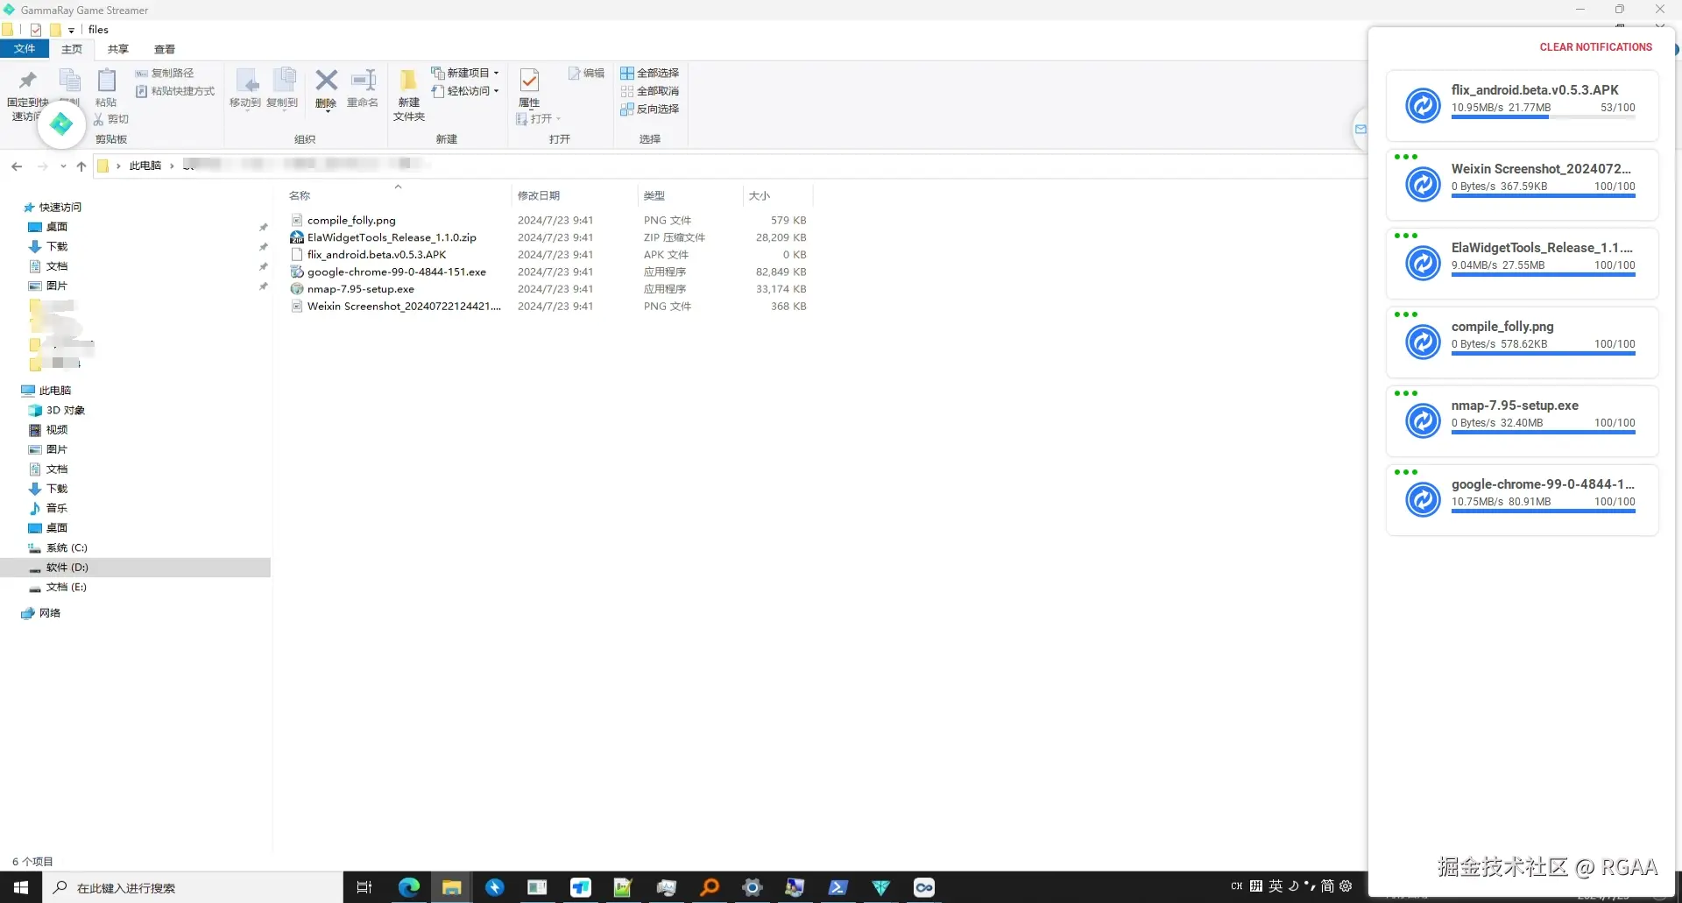This screenshot has width=1682, height=903.
Task: Switch to the 查看 ribbon tab
Action: pos(164,49)
